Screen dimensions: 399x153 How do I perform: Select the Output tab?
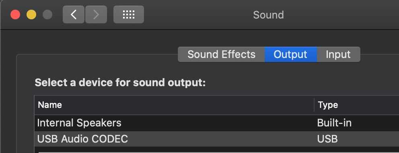click(290, 54)
